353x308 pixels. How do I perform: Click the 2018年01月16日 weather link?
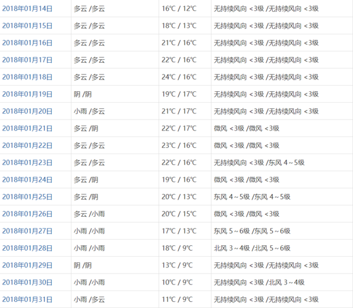point(27,43)
